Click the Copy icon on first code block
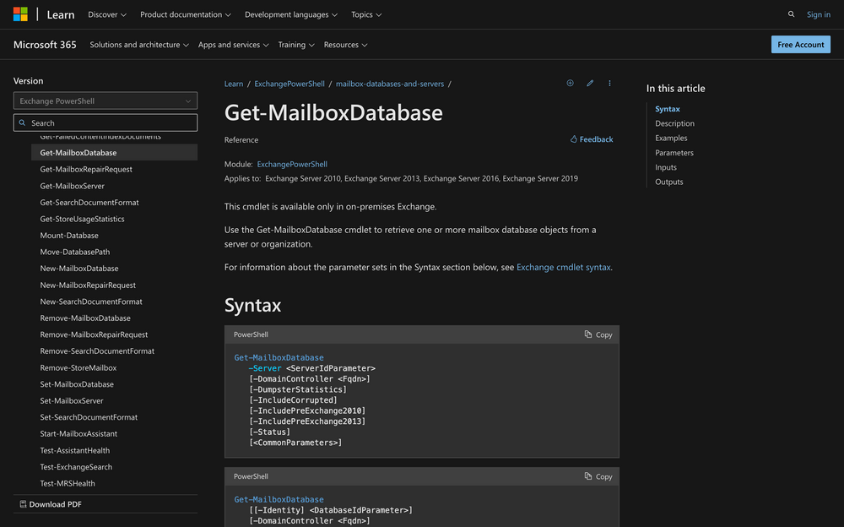The width and height of the screenshot is (844, 527). (598, 334)
